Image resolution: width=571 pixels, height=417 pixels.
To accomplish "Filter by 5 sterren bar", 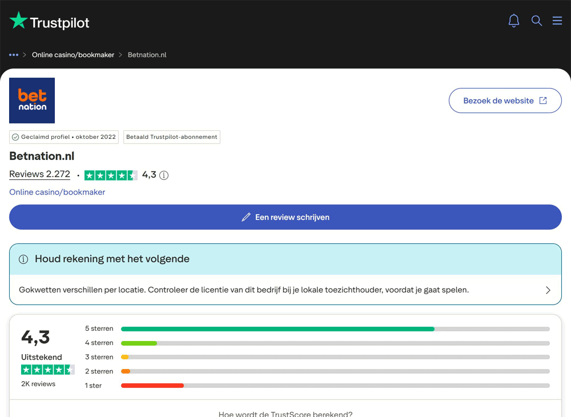I will pyautogui.click(x=335, y=329).
